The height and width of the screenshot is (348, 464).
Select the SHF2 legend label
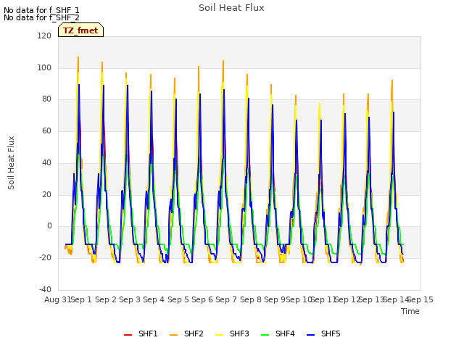[194, 333]
